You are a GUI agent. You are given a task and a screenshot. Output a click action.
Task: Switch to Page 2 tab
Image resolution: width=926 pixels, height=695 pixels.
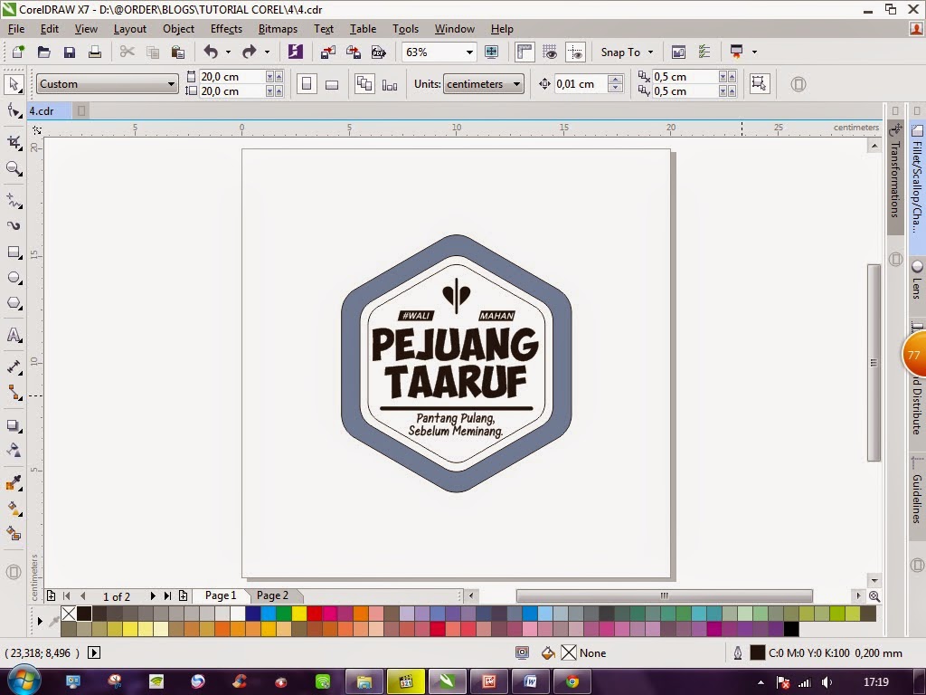[272, 595]
